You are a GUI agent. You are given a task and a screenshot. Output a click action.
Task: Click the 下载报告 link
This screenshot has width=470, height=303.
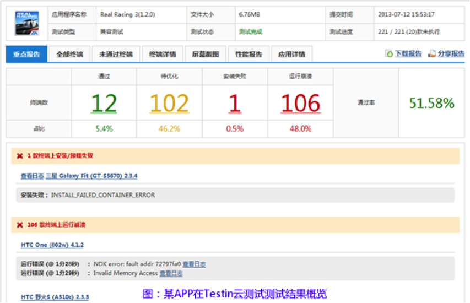click(408, 54)
